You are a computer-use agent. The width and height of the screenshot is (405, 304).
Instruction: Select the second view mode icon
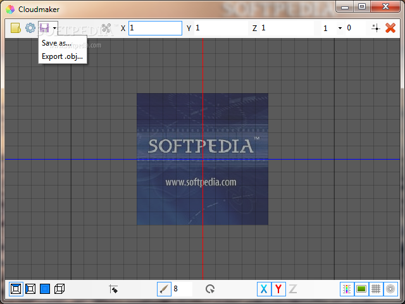click(30, 289)
